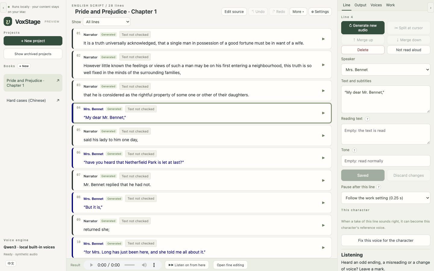Play audio for line 02
Image resolution: width=434 pixels, height=271 pixels.
click(x=323, y=65)
